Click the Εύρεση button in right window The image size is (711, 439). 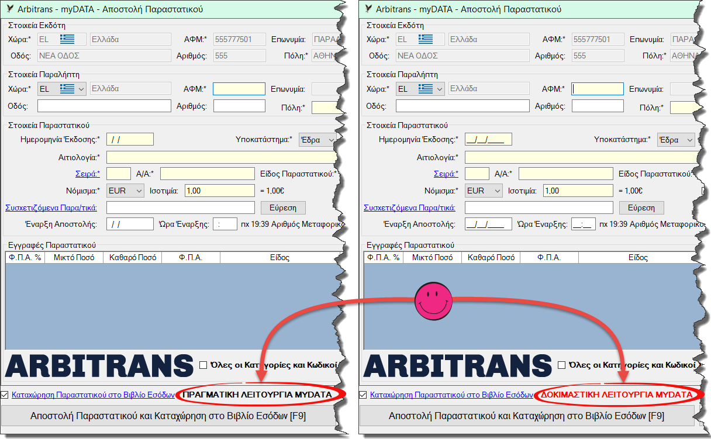click(641, 208)
